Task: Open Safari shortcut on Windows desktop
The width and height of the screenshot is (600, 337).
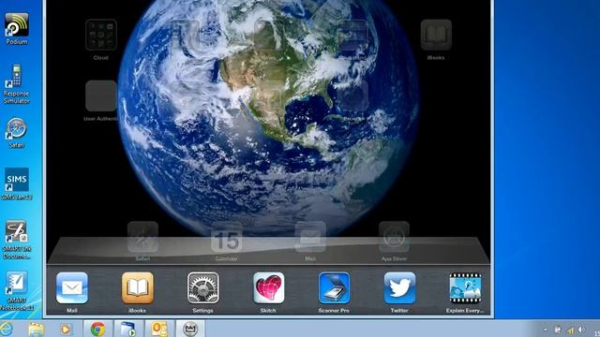Action: click(x=17, y=128)
